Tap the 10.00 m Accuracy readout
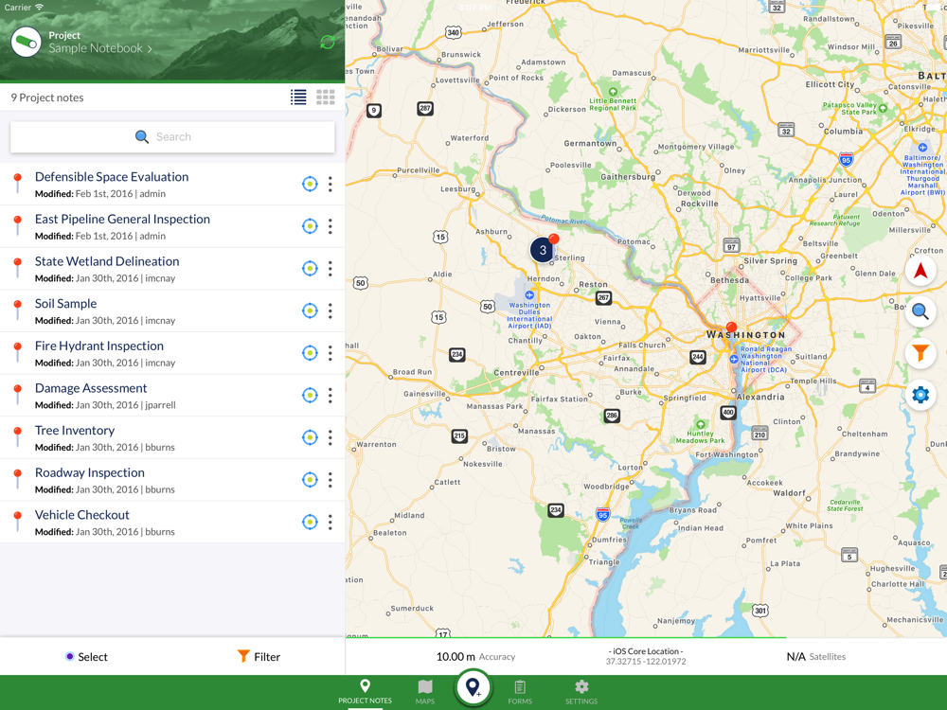The height and width of the screenshot is (710, 947). [475, 656]
